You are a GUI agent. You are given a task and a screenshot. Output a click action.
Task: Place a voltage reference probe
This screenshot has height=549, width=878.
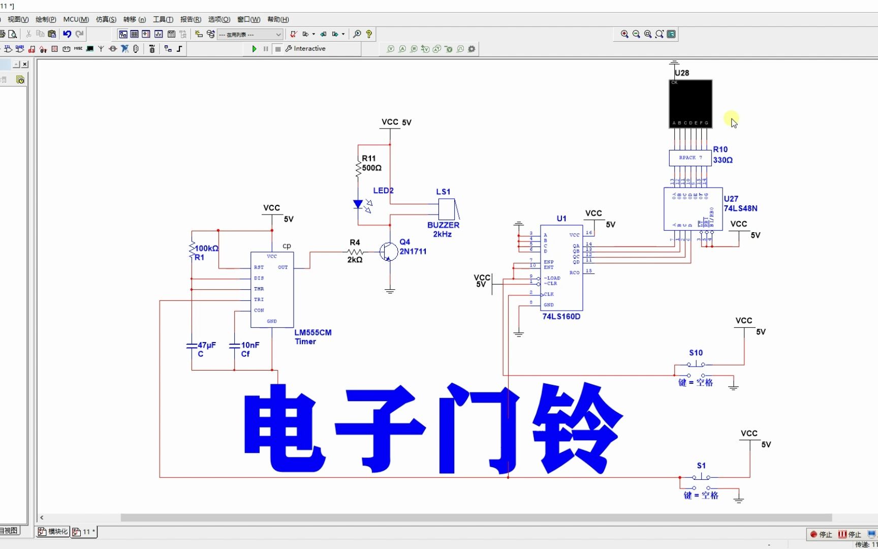(449, 49)
